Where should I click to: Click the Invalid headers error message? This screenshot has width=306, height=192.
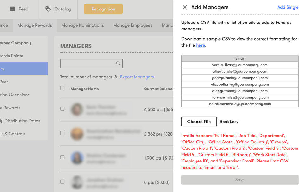tap(240, 151)
